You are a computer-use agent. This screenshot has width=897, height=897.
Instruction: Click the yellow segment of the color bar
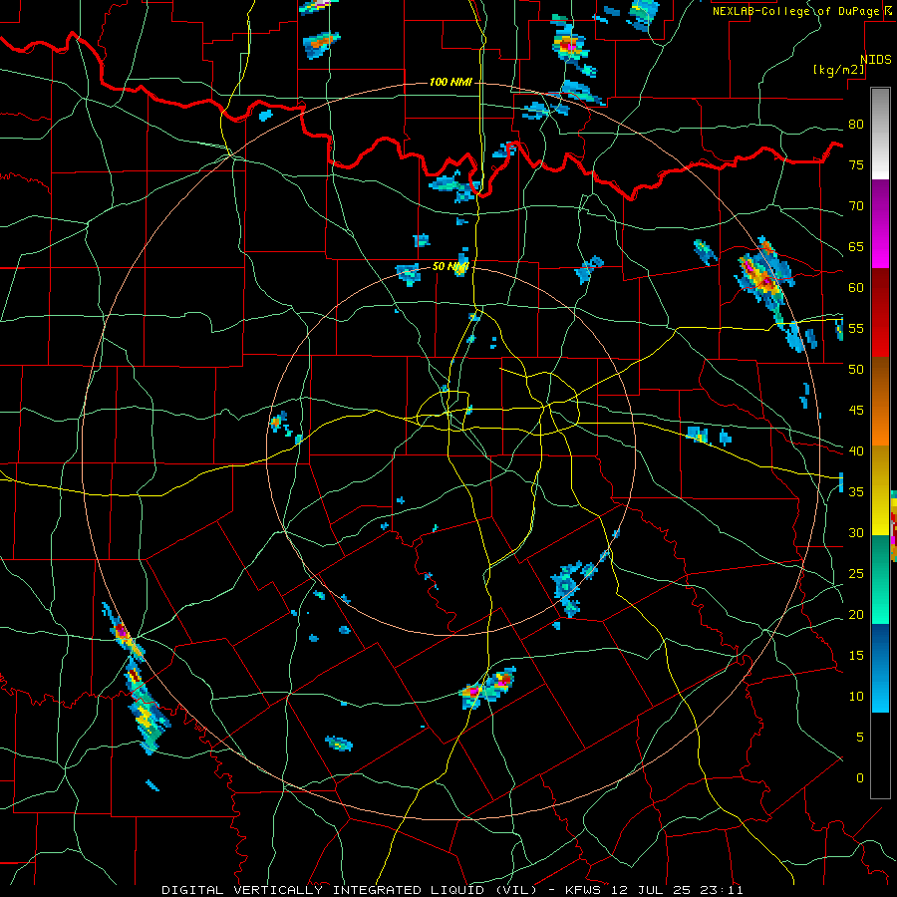click(x=880, y=490)
